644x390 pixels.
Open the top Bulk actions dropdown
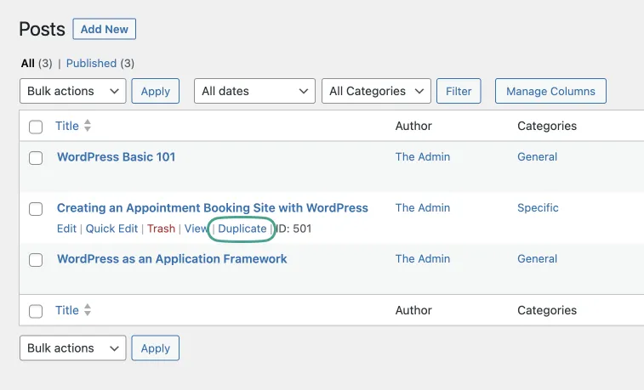click(x=72, y=91)
